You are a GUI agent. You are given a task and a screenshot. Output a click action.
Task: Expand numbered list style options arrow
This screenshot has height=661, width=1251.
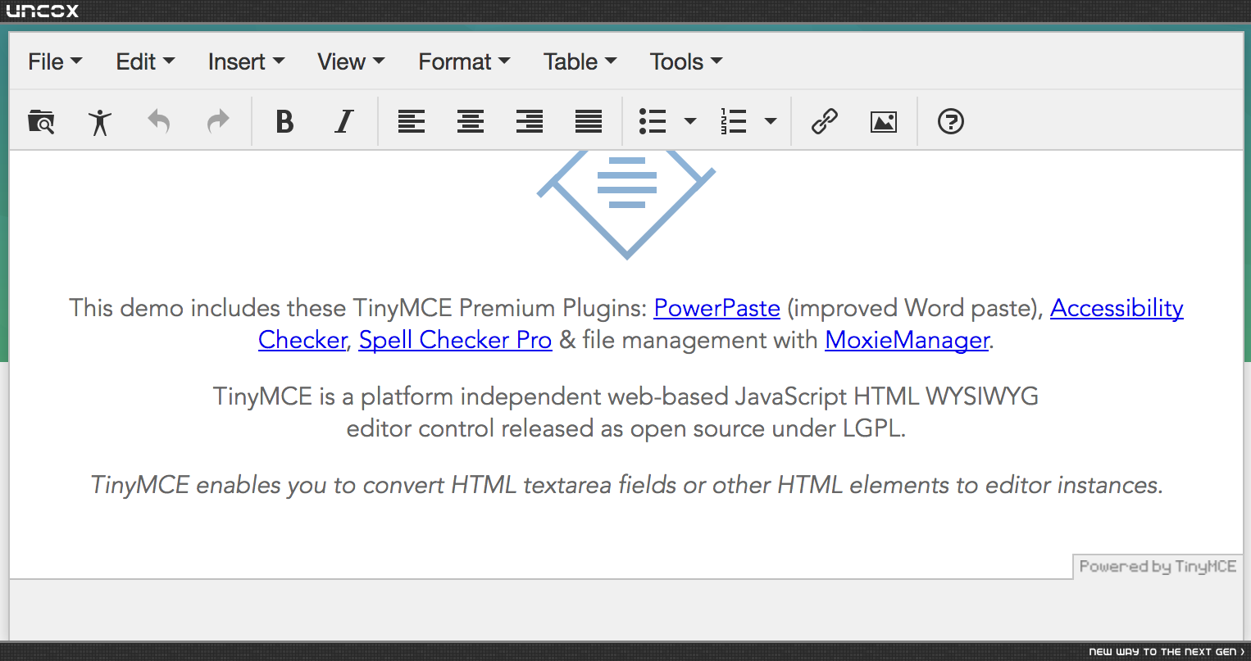(x=771, y=122)
